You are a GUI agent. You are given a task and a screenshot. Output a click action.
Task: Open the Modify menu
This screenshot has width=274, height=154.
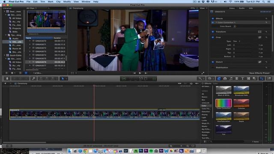pyautogui.click(x=67, y=2)
